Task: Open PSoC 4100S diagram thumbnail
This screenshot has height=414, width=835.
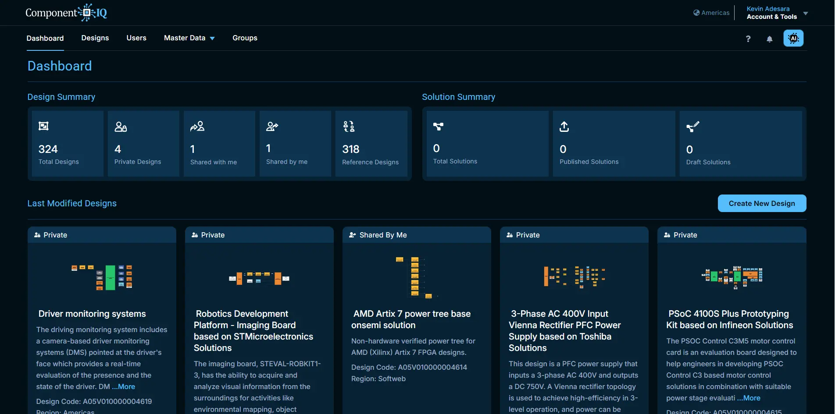Action: [732, 277]
